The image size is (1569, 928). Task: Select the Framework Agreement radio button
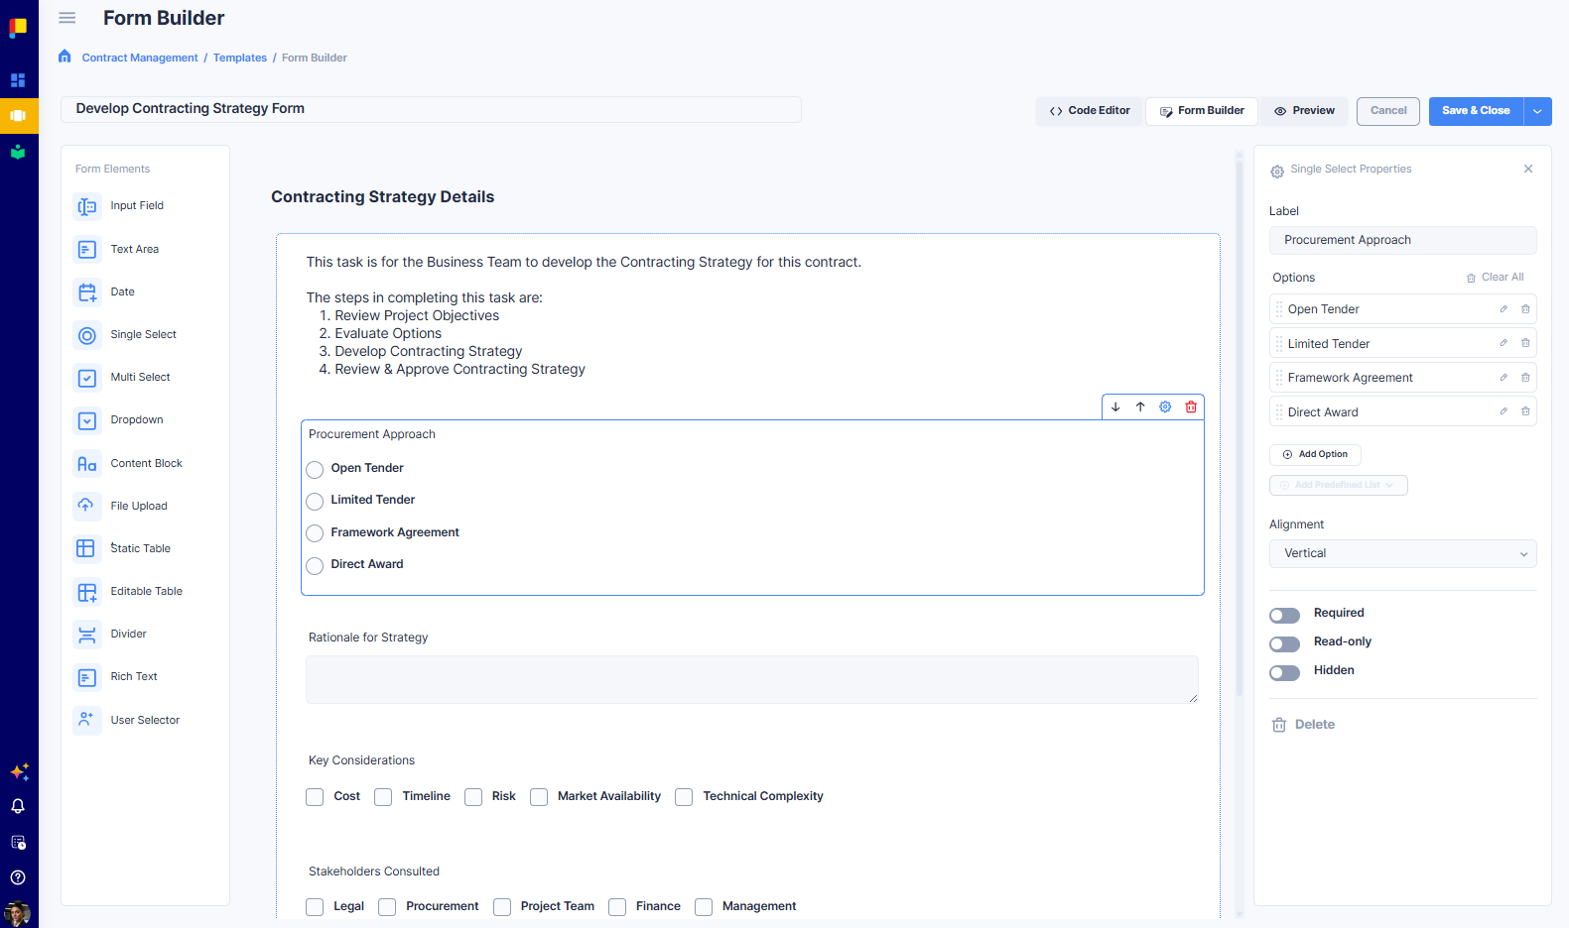coord(315,533)
